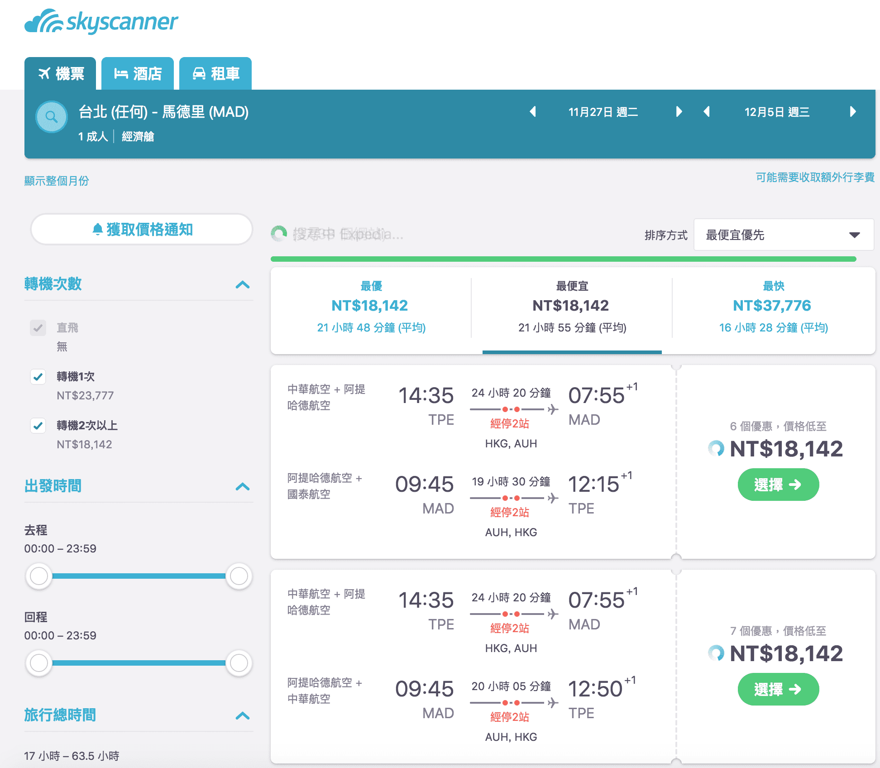Click 顯示整個月份 link
Image resolution: width=880 pixels, height=768 pixels.
pyautogui.click(x=57, y=181)
